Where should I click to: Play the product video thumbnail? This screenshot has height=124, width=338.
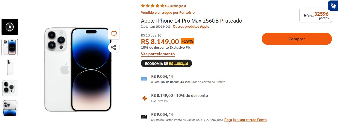click(x=10, y=27)
